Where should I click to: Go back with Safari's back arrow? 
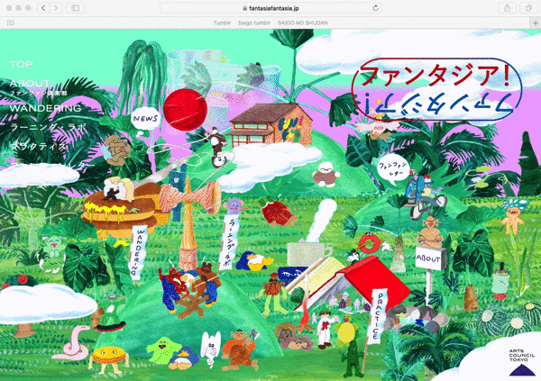[x=43, y=8]
